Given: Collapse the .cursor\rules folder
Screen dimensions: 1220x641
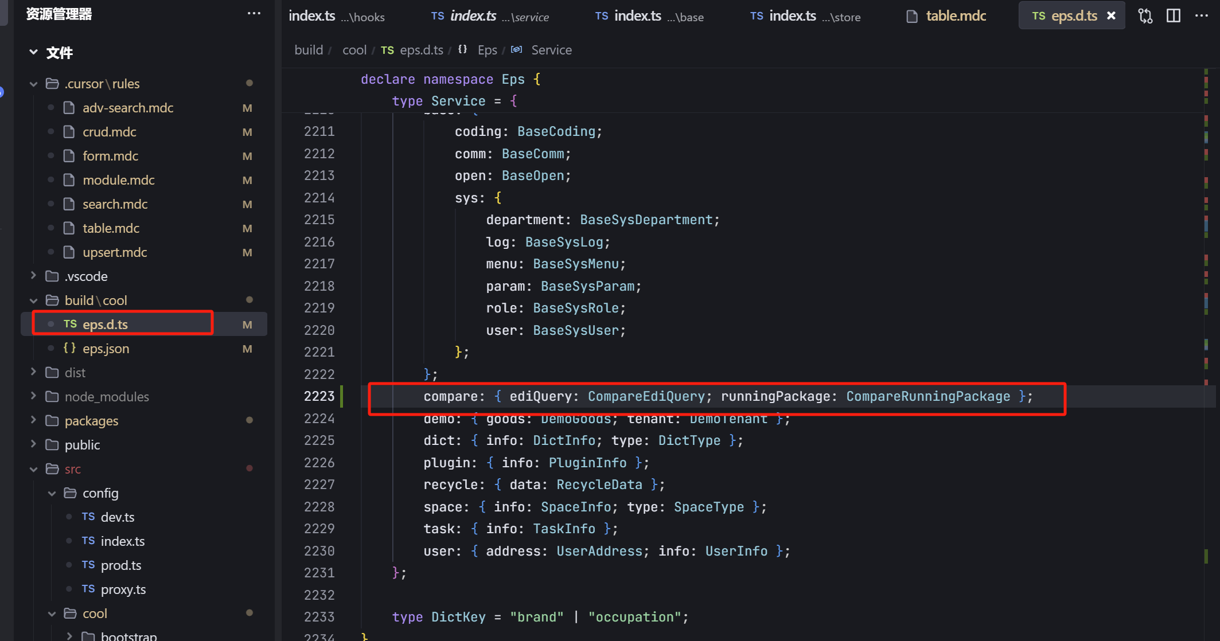Looking at the screenshot, I should [34, 84].
